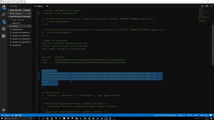Click the master branch indicator in status bar
Viewport: 214px width, 120px height.
coord(6,115)
